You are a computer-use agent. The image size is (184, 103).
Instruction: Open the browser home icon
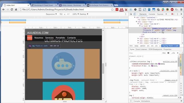click(x=16, y=9)
